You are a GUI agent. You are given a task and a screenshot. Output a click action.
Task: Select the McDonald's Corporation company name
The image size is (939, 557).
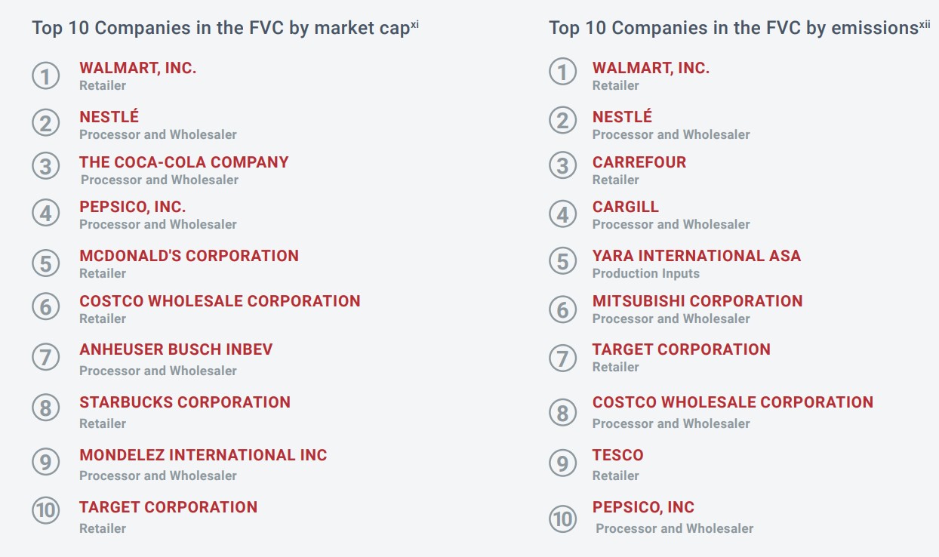pyautogui.click(x=189, y=256)
